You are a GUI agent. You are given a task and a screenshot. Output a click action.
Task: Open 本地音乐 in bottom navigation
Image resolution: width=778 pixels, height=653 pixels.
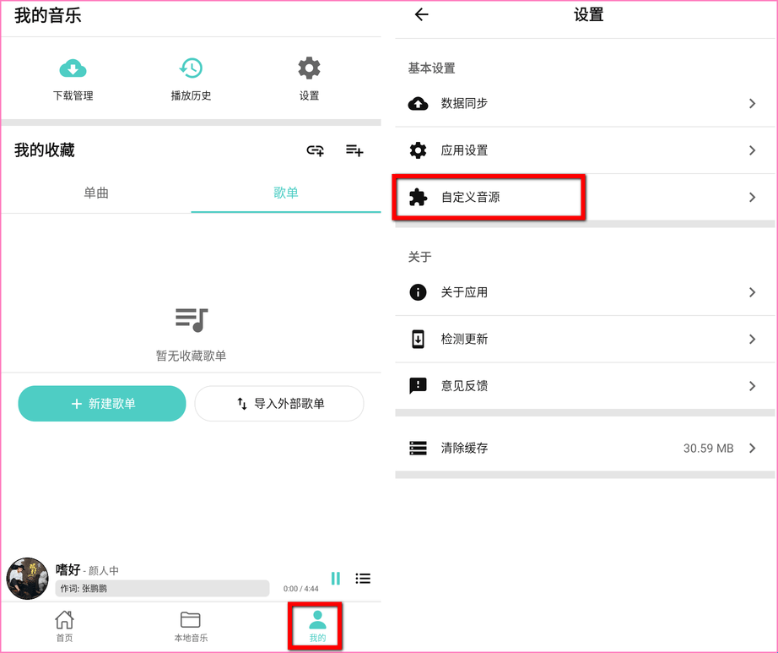[191, 626]
